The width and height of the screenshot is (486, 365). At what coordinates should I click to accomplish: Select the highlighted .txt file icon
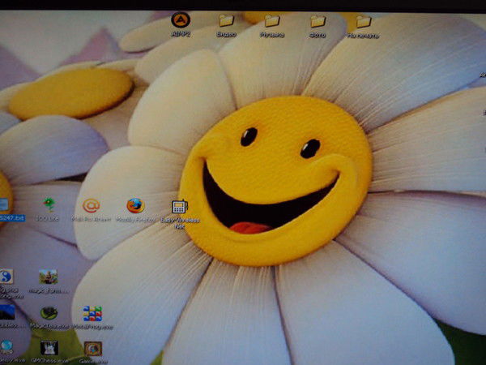click(x=4, y=205)
